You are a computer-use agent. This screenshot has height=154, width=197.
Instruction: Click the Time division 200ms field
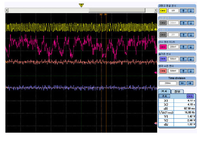click(x=168, y=83)
